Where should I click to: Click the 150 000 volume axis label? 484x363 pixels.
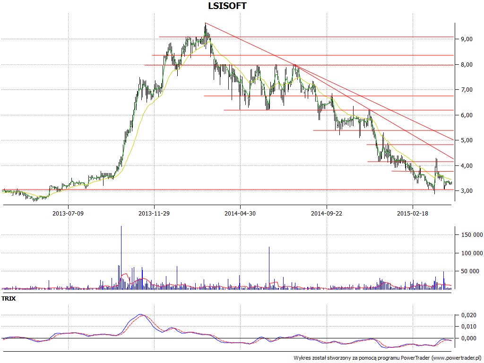(472, 235)
